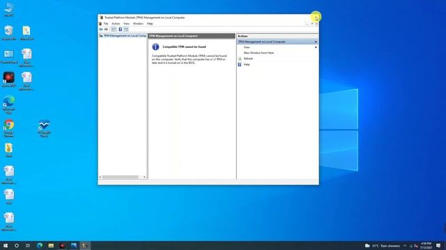The image size is (446, 250).
Task: Open the Window menu
Action: pyautogui.click(x=138, y=24)
